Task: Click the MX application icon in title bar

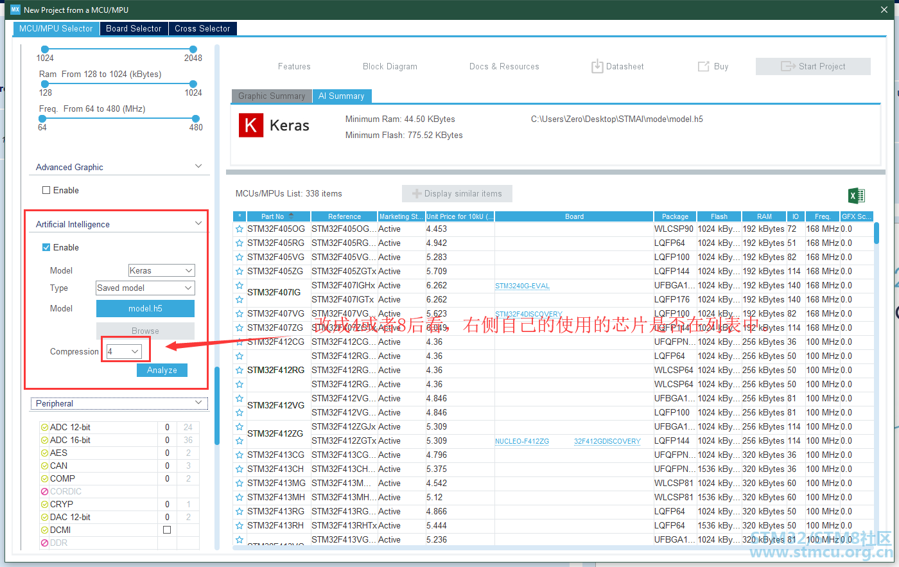Action: point(15,10)
